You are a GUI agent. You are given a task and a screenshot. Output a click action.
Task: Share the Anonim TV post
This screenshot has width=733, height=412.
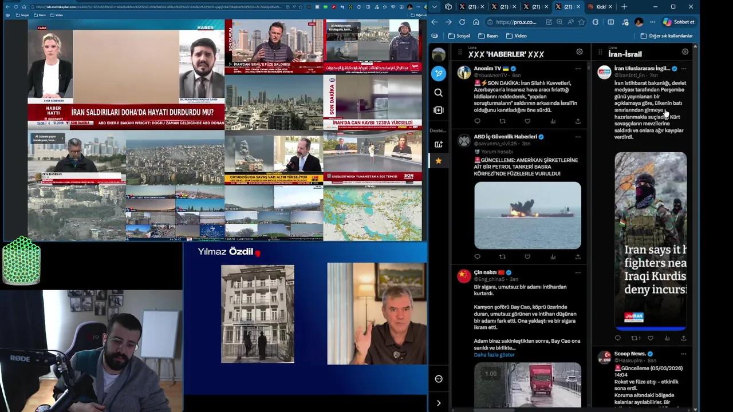tap(578, 121)
